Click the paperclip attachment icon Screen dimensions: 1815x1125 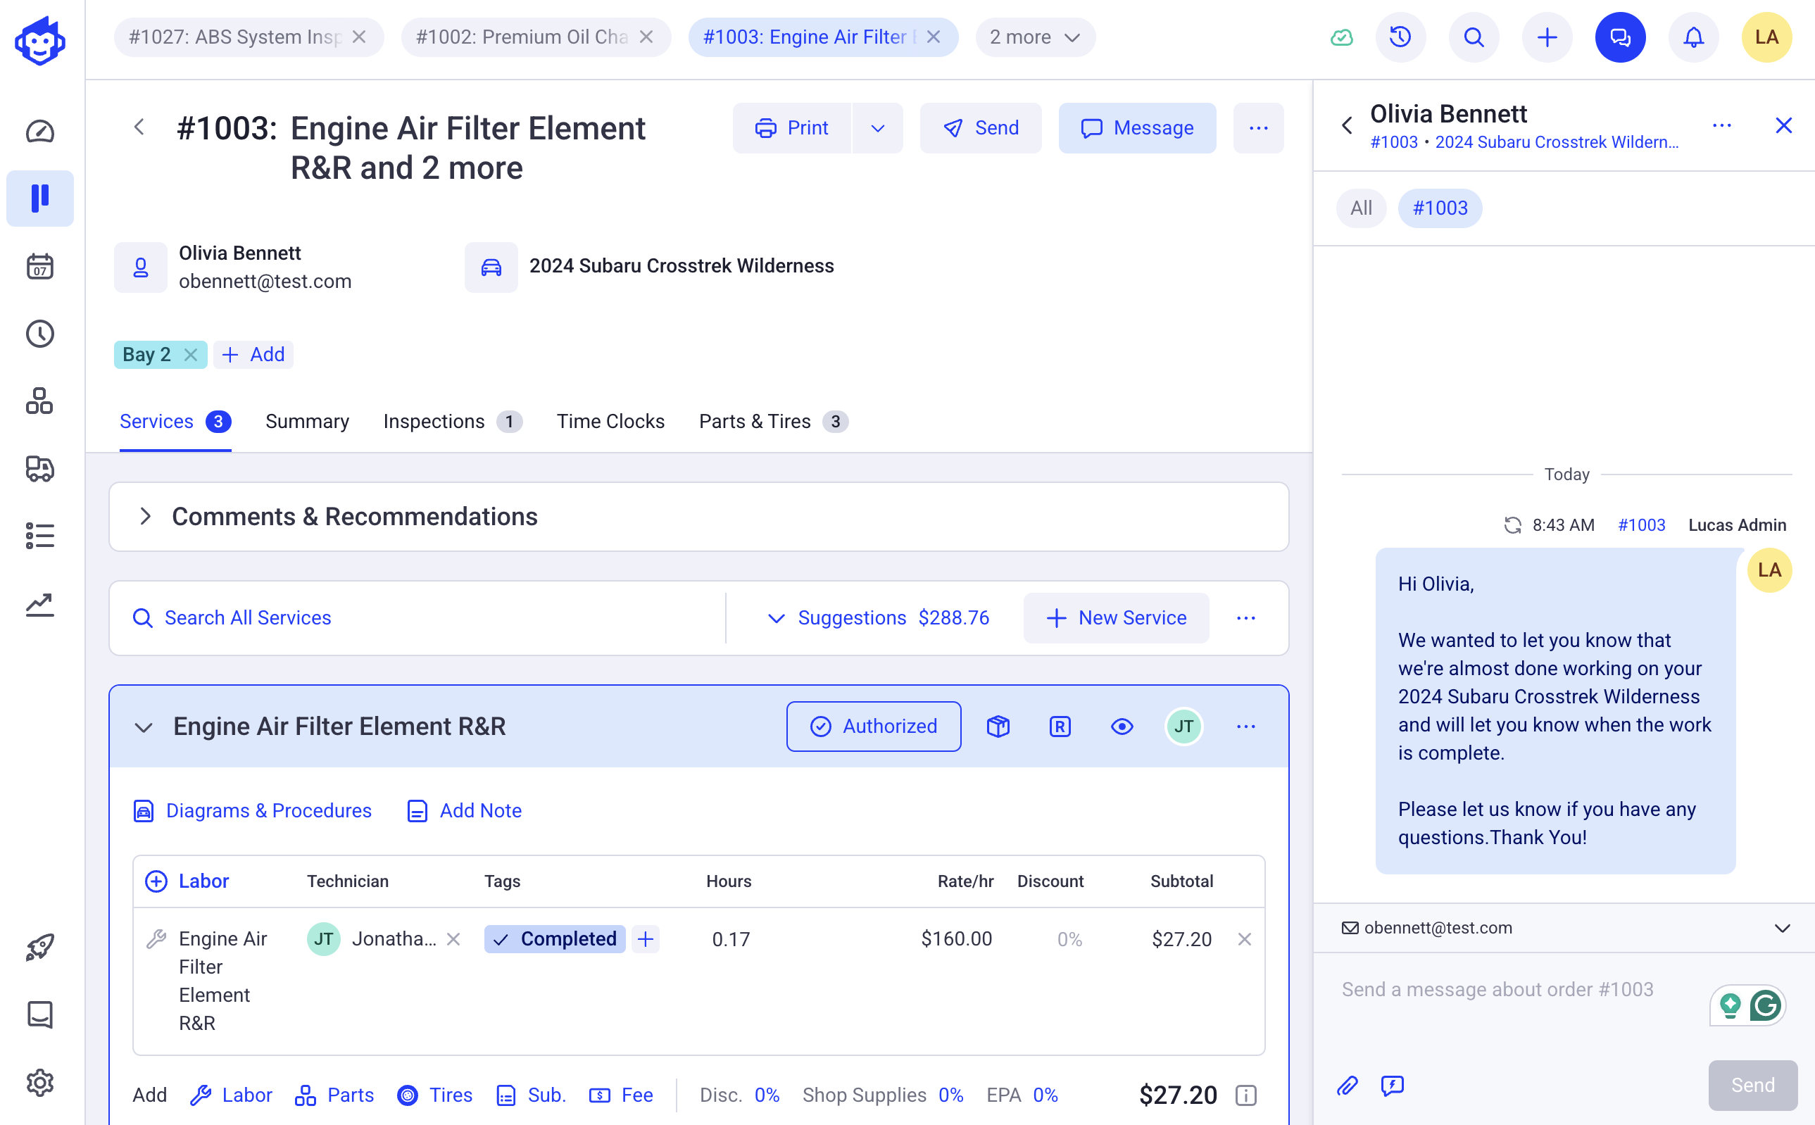tap(1347, 1086)
